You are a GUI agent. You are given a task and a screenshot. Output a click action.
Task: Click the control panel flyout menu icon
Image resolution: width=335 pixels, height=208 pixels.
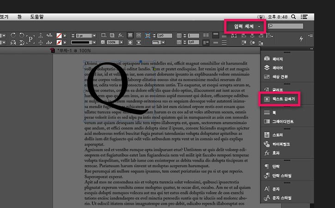pyautogui.click(x=311, y=36)
